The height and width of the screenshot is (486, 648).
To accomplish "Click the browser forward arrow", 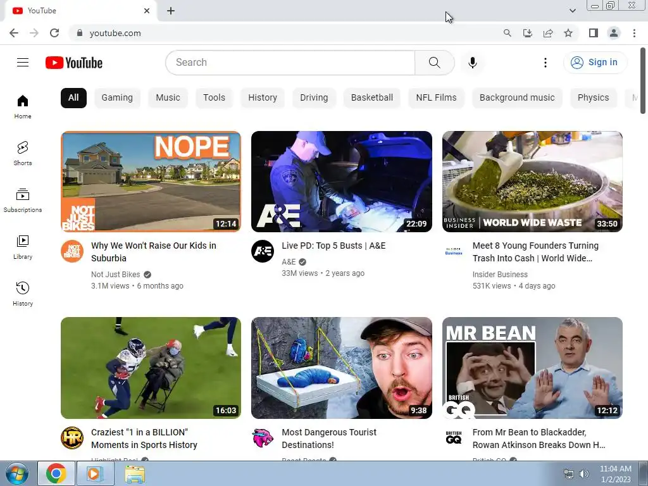I will point(34,33).
